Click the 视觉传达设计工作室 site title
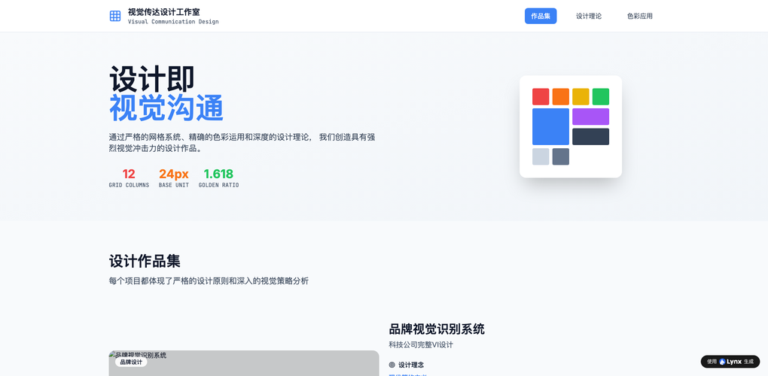This screenshot has height=376, width=768. pyautogui.click(x=163, y=12)
